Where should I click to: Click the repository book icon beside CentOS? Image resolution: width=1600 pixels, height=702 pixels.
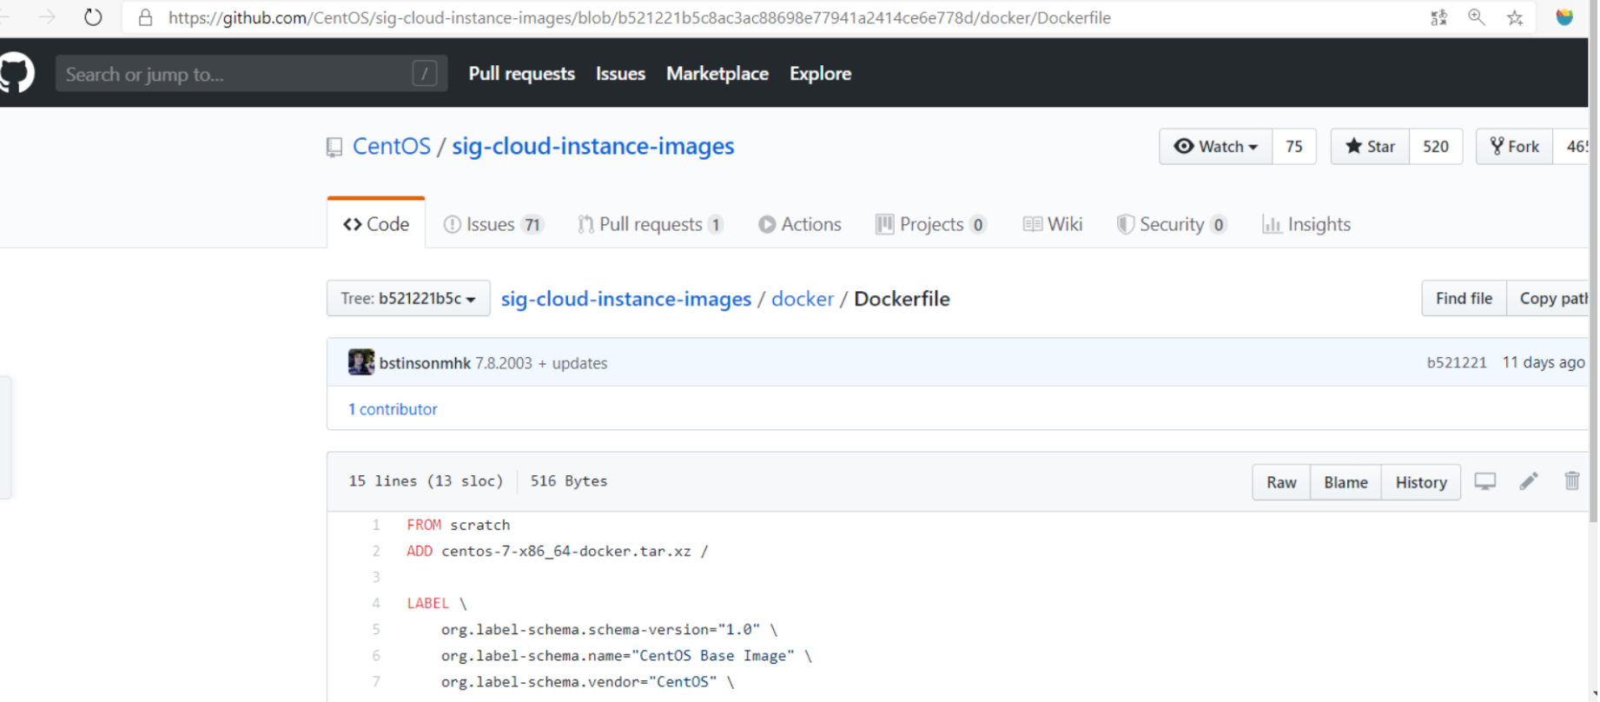click(x=334, y=147)
